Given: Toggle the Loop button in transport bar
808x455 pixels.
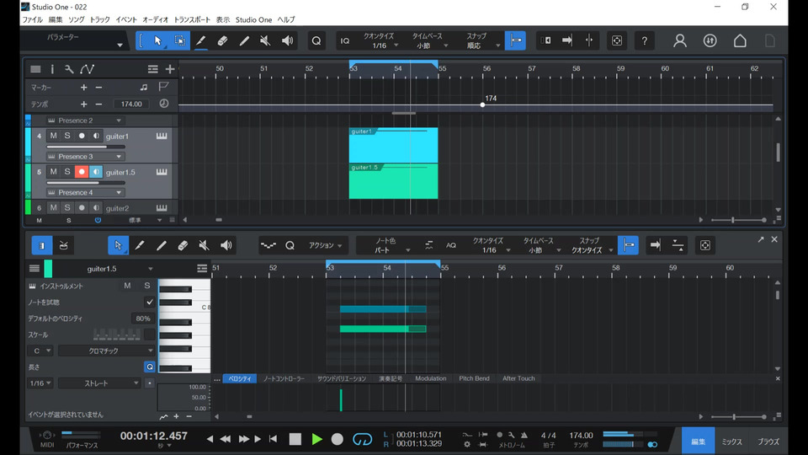Looking at the screenshot, I should [363, 439].
